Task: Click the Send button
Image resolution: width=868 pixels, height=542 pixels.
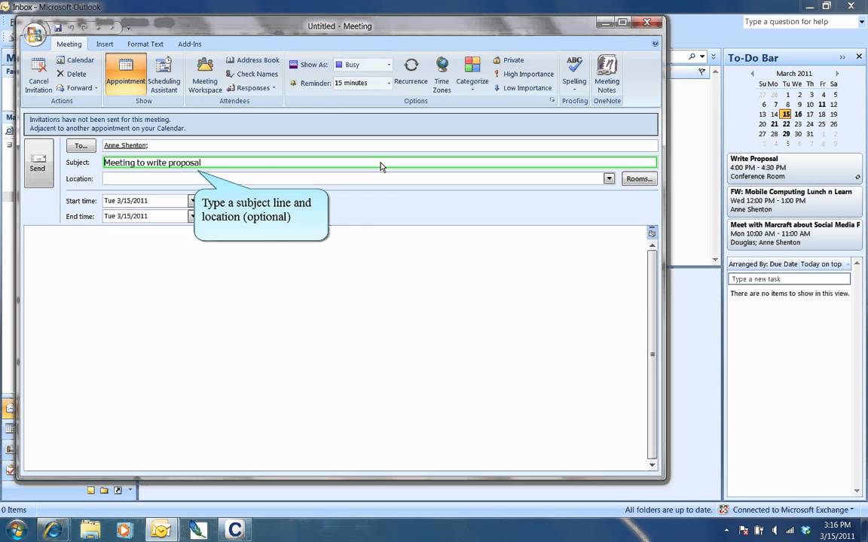Action: point(38,163)
